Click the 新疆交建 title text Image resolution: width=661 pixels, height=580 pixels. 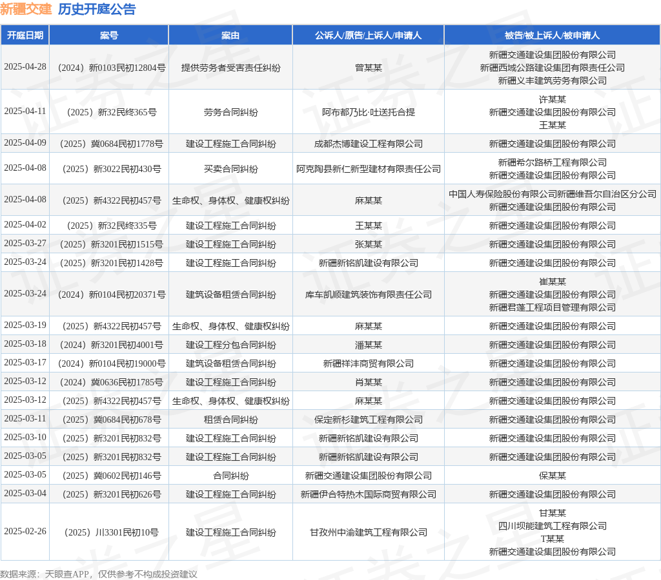[x=26, y=9]
